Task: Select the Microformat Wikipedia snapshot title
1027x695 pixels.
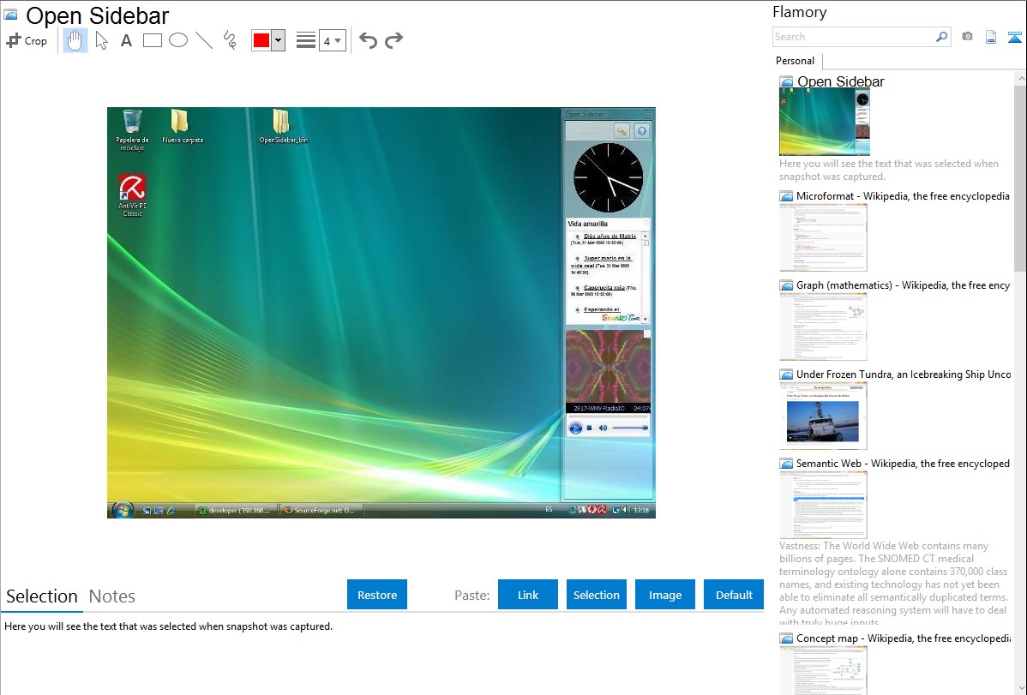Action: pos(903,196)
